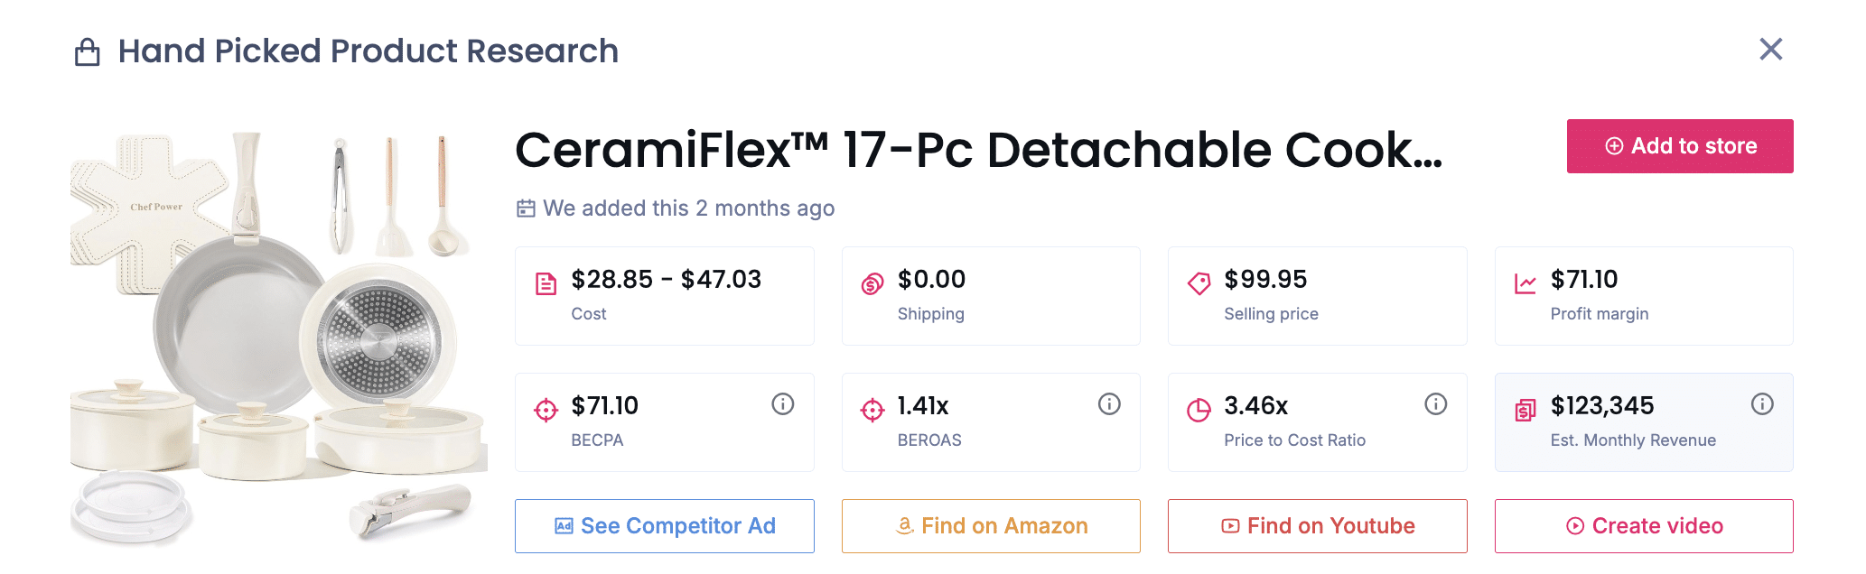
Task: Click the BEROAS info icon
Action: (x=1109, y=404)
